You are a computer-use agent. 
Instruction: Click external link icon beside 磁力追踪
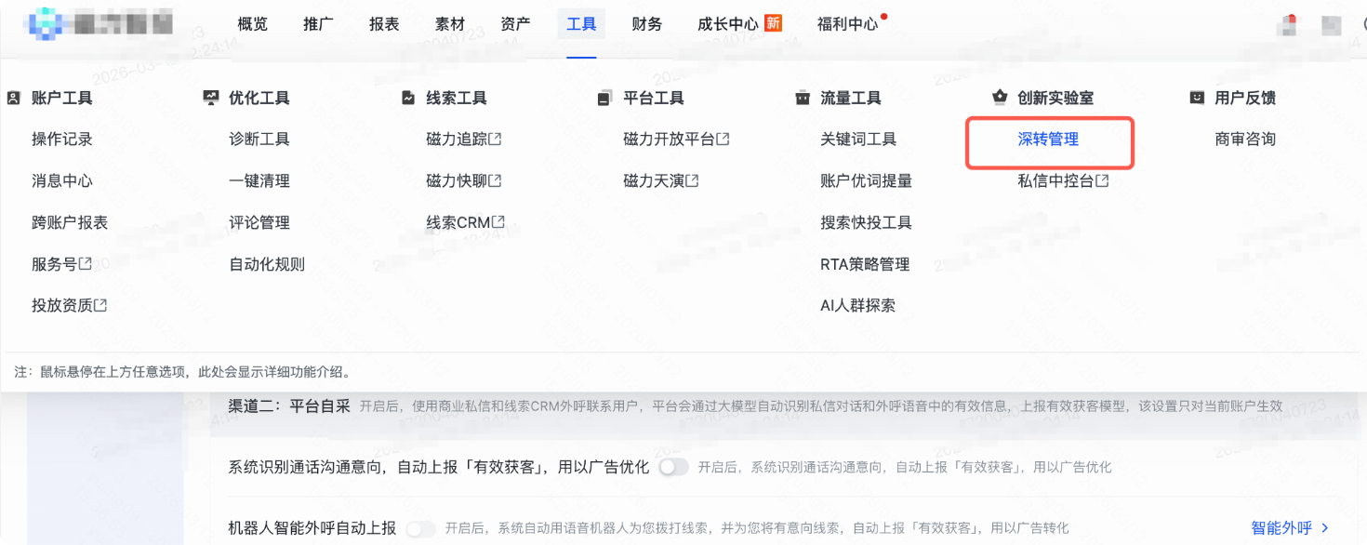coord(496,139)
